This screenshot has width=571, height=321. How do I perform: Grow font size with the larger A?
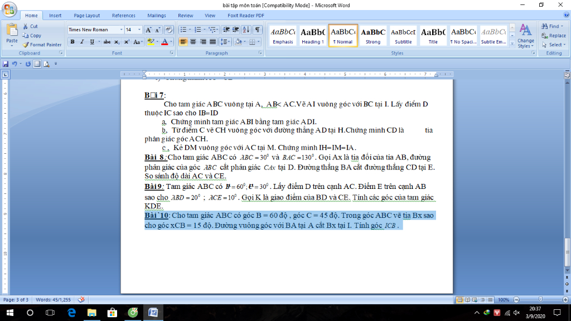coord(148,30)
